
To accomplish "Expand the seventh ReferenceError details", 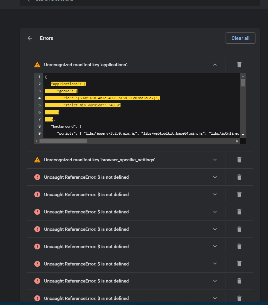I will coord(215,281).
